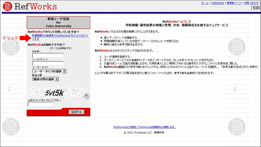Image resolution: width=261 pixels, height=147 pixels.
Task: Click the RefWorksへようこそ heading
Action: click(177, 22)
